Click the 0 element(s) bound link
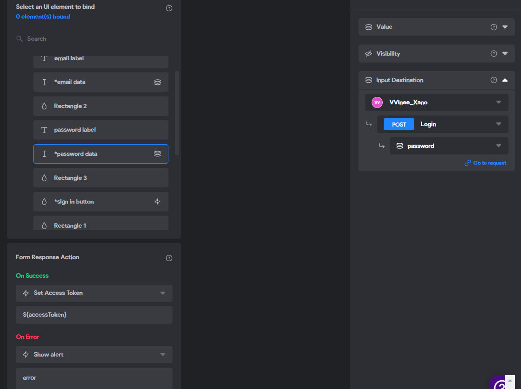The width and height of the screenshot is (521, 389). coord(43,17)
